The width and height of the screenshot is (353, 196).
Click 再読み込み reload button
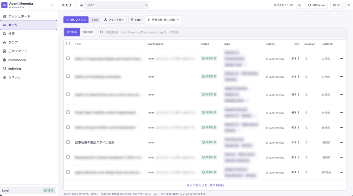[x=317, y=5]
